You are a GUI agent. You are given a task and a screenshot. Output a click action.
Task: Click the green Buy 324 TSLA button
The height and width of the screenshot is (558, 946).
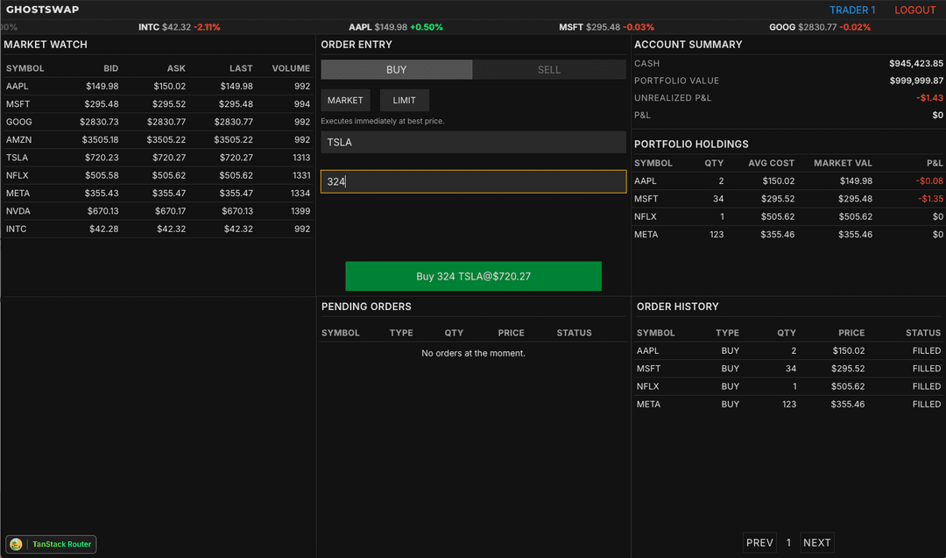tap(473, 275)
